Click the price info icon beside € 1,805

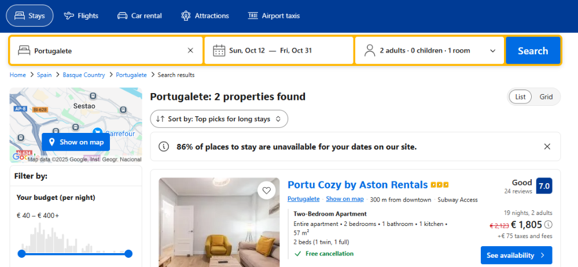[x=548, y=225]
